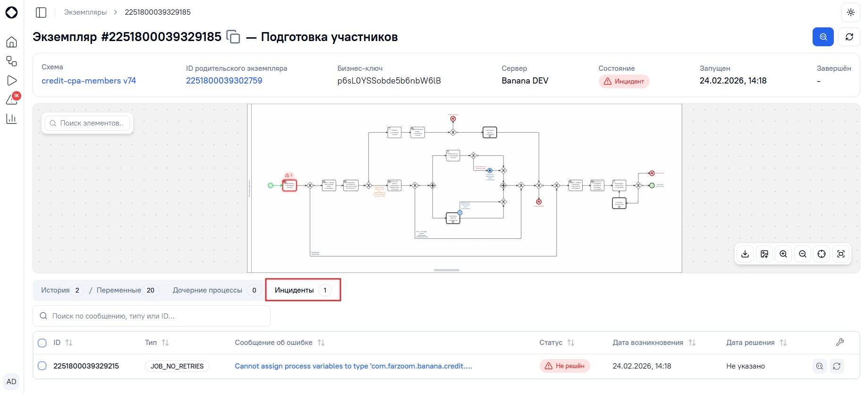
Task: Switch theme with the sun icon
Action: point(850,12)
